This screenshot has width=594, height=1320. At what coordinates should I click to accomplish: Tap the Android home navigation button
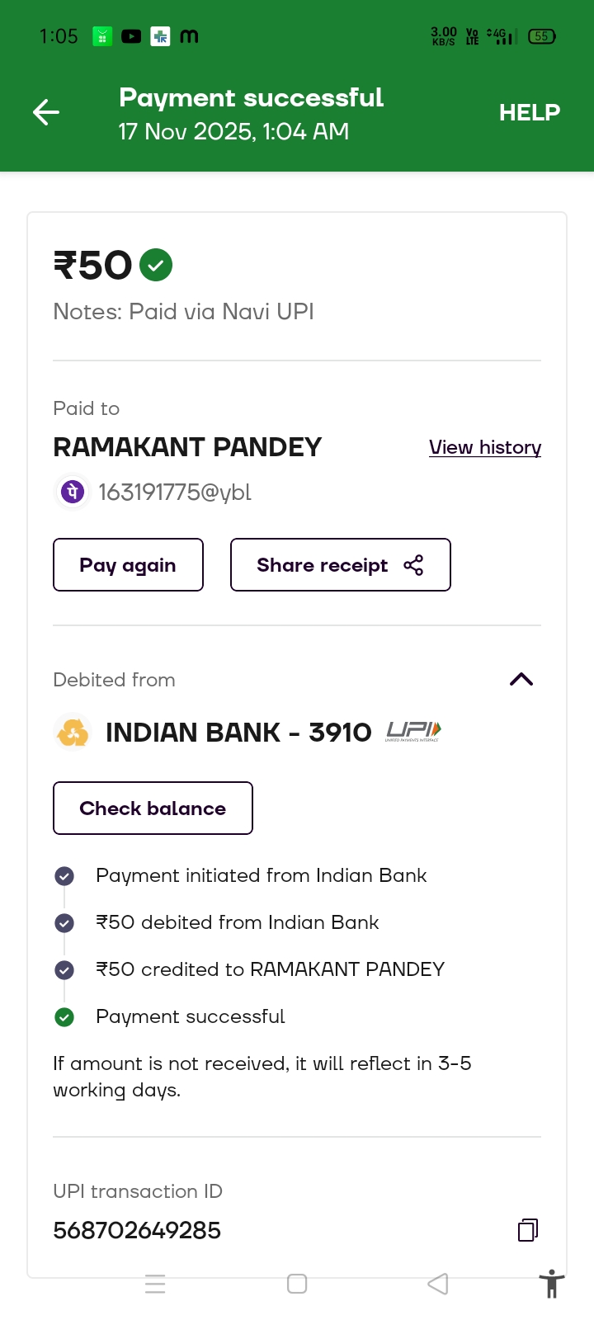[x=297, y=1284]
